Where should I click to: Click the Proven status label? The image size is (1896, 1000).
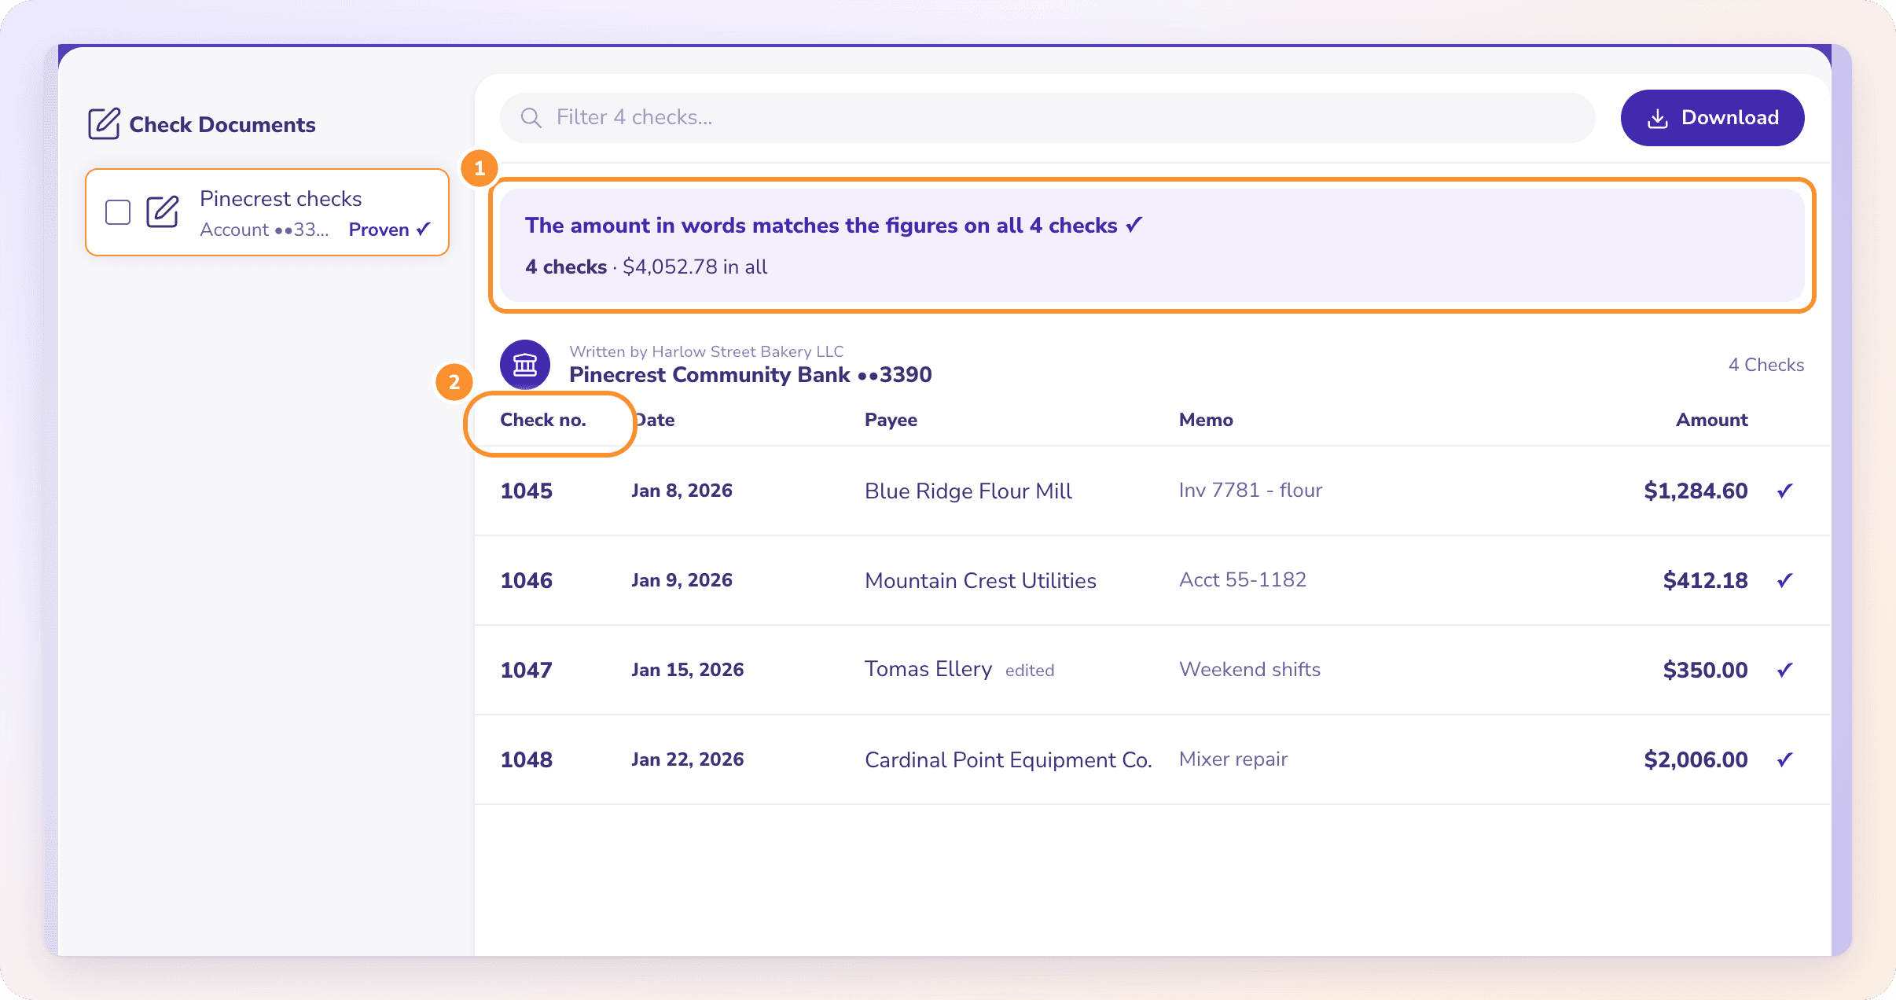click(x=390, y=230)
